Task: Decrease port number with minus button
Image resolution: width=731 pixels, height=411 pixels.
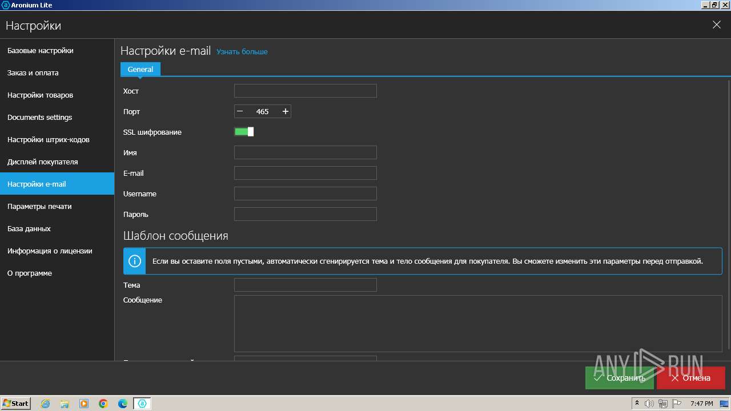Action: (240, 111)
